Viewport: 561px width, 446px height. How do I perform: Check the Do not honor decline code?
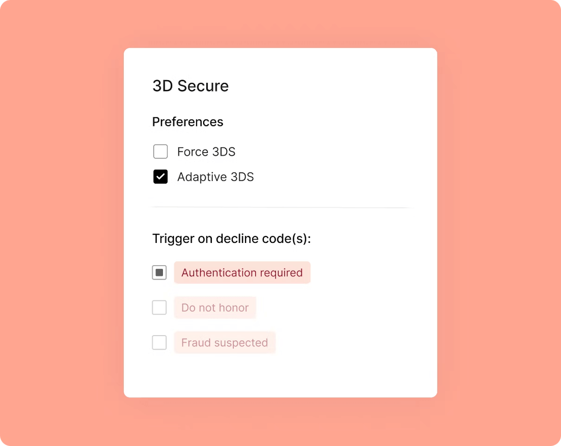pyautogui.click(x=159, y=307)
